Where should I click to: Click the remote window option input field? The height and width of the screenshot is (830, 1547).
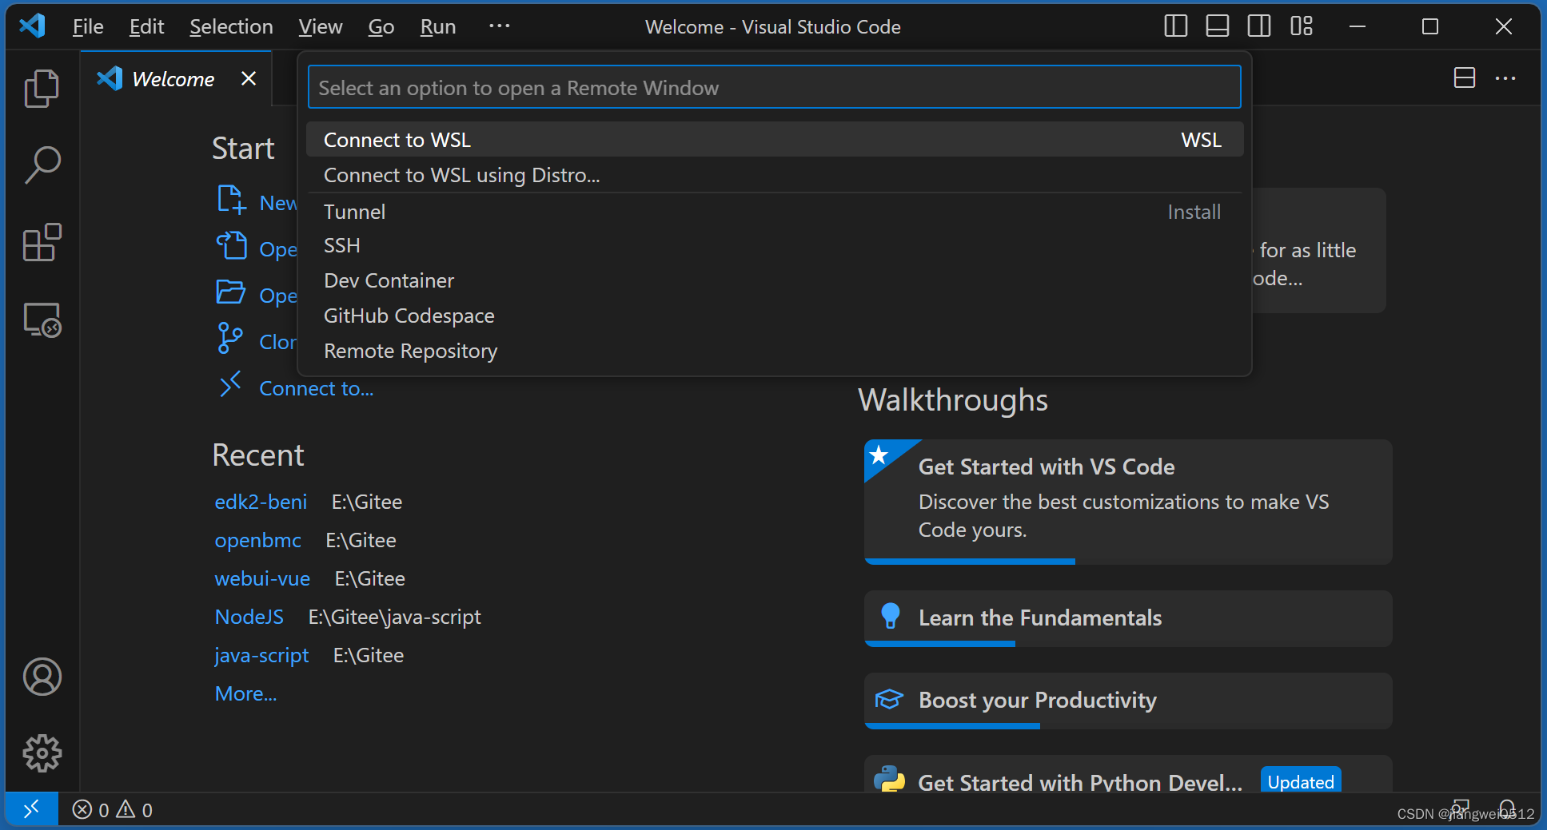[x=774, y=87]
